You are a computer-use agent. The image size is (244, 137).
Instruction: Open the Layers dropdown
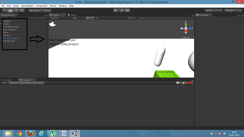tap(213, 11)
